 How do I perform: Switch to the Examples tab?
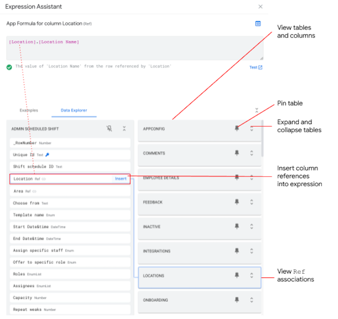29,111
